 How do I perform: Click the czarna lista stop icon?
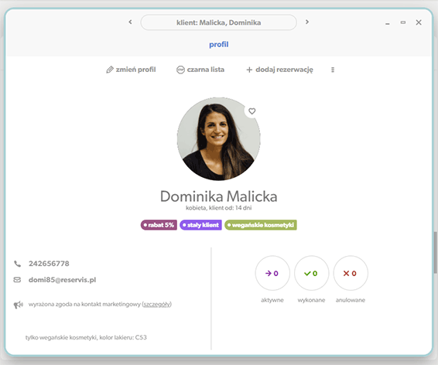[x=180, y=70]
